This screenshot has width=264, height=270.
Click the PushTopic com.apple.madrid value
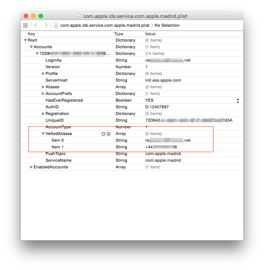[163, 154]
